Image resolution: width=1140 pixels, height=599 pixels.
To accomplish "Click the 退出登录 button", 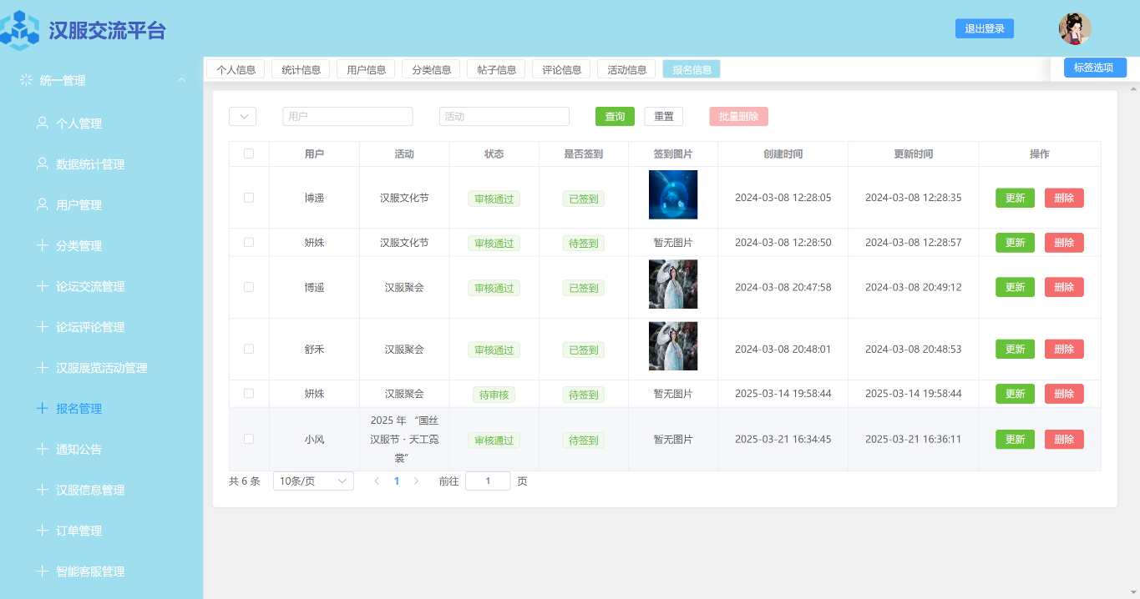I will [985, 28].
